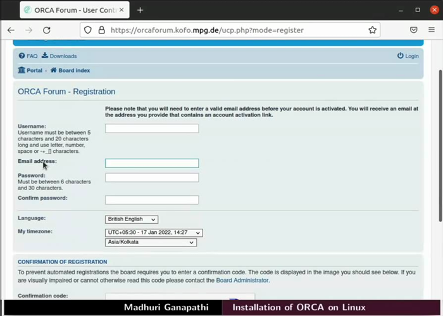
Task: Open the UTC+05:30 timezone dropdown
Action: click(154, 233)
